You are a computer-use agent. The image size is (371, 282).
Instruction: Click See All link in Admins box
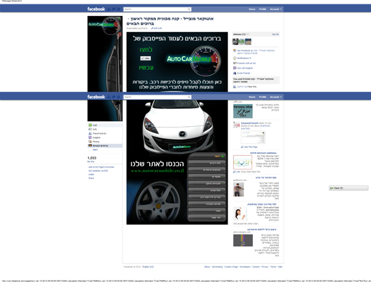tap(275, 34)
